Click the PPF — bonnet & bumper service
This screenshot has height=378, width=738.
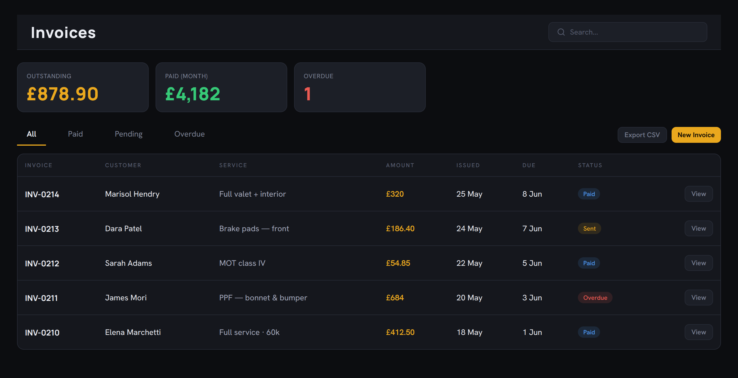point(263,298)
